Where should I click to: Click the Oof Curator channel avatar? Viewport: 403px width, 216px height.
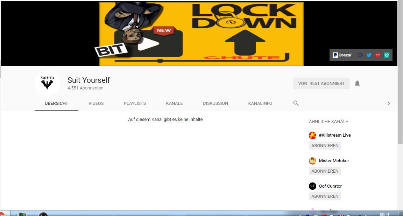coord(312,186)
